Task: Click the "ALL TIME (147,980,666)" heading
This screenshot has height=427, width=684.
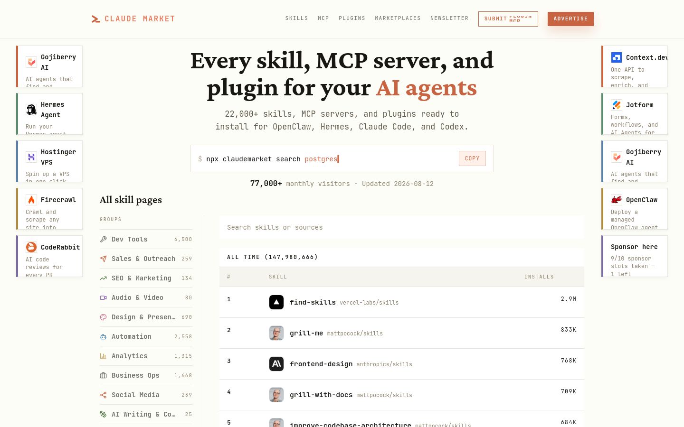Action: point(273,257)
